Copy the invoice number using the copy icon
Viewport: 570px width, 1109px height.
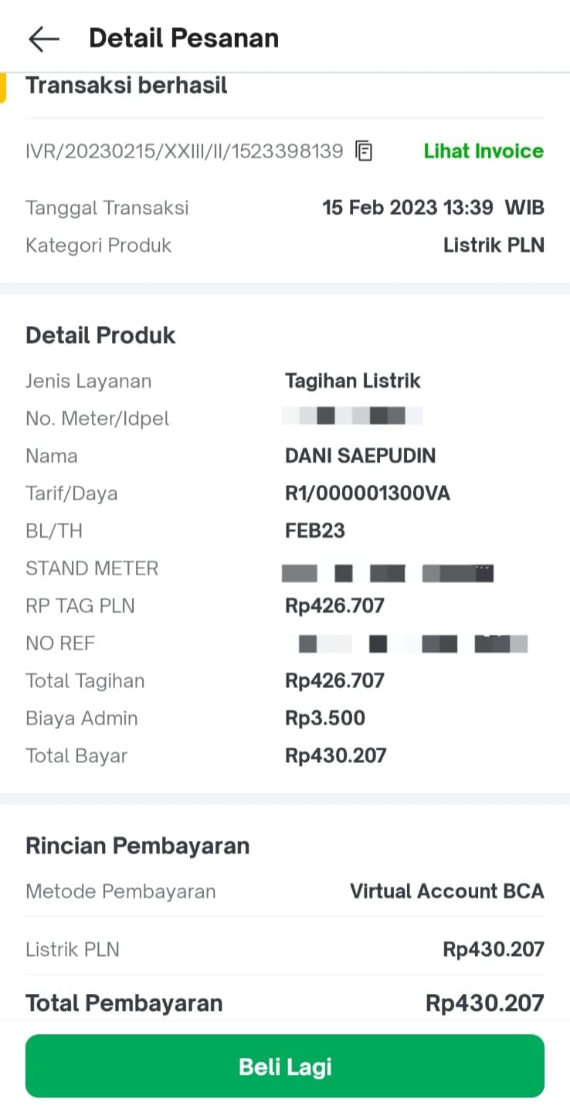pyautogui.click(x=364, y=151)
